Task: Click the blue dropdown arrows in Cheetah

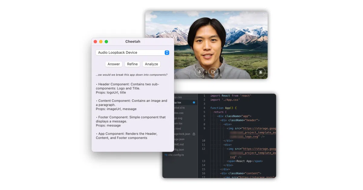Action: 167,52
